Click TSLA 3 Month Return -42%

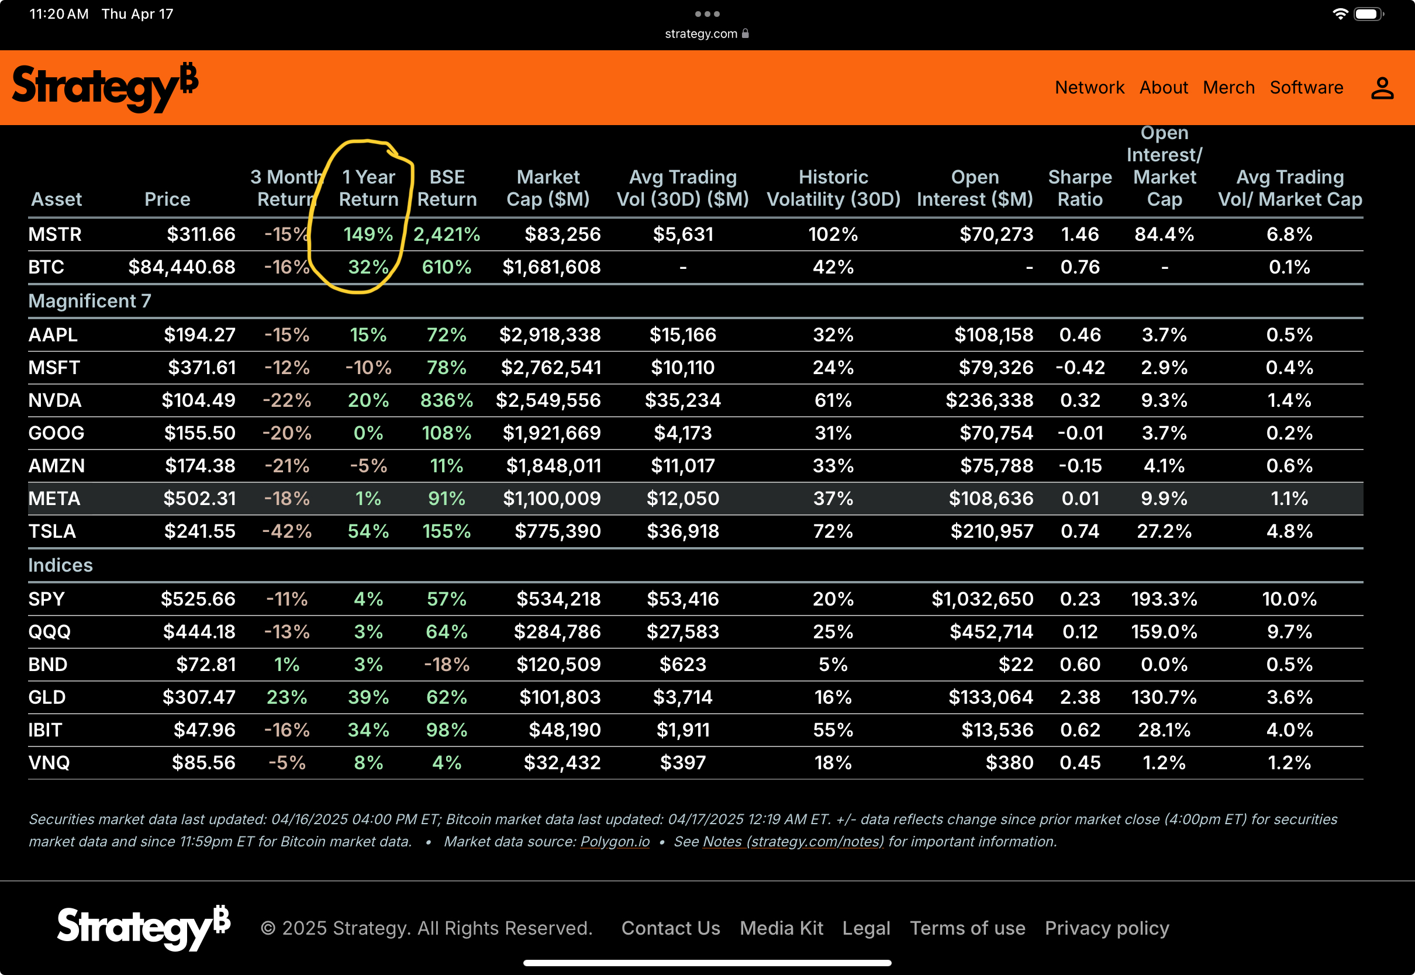coord(287,531)
